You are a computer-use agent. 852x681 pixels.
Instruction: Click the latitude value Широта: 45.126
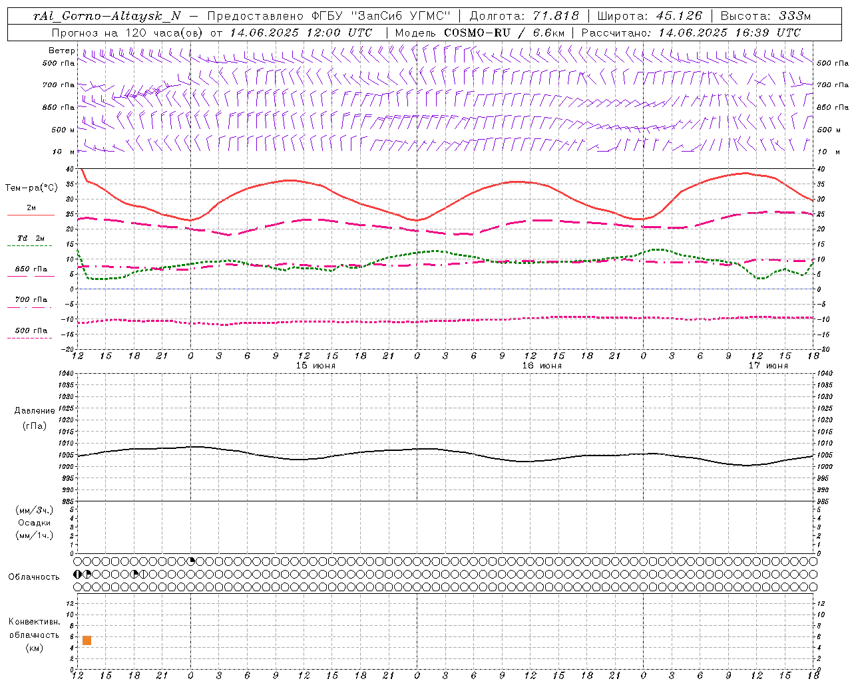650,16
